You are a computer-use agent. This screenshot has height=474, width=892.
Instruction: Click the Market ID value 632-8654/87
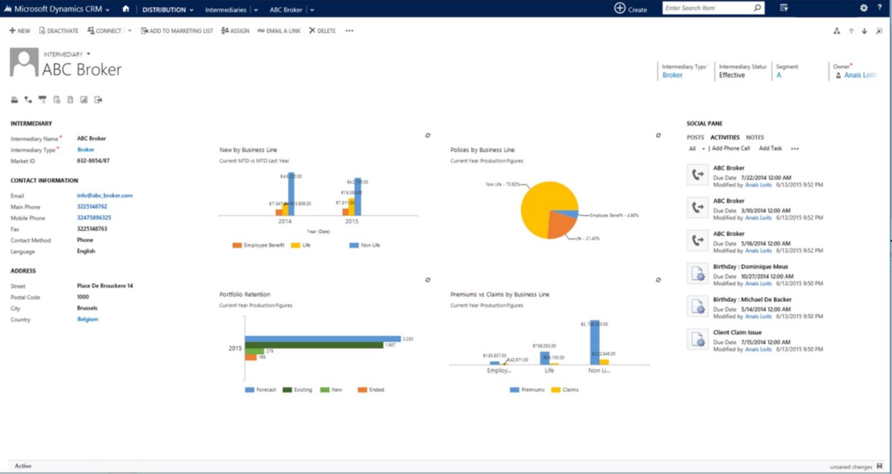93,161
